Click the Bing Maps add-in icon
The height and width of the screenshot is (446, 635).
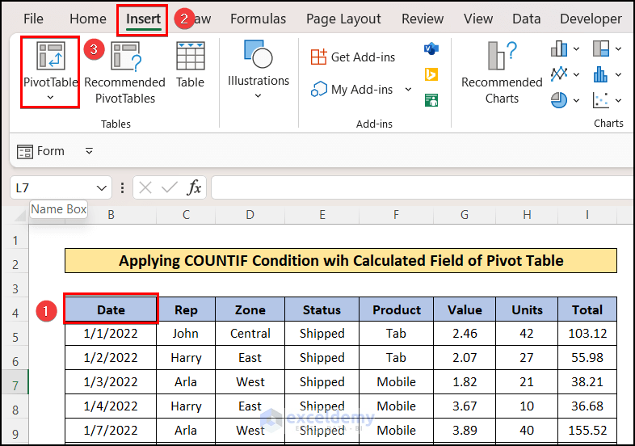tap(431, 74)
